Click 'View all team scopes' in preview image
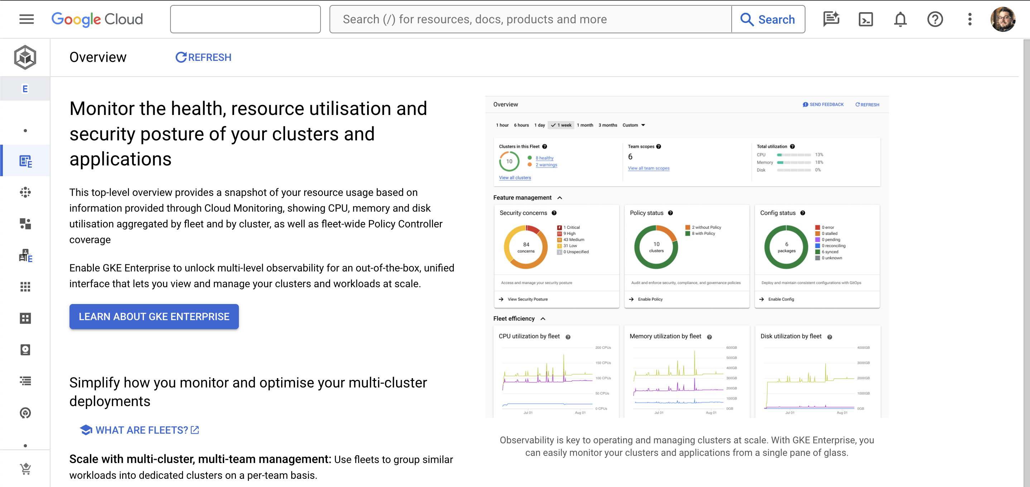This screenshot has width=1030, height=487. point(649,168)
